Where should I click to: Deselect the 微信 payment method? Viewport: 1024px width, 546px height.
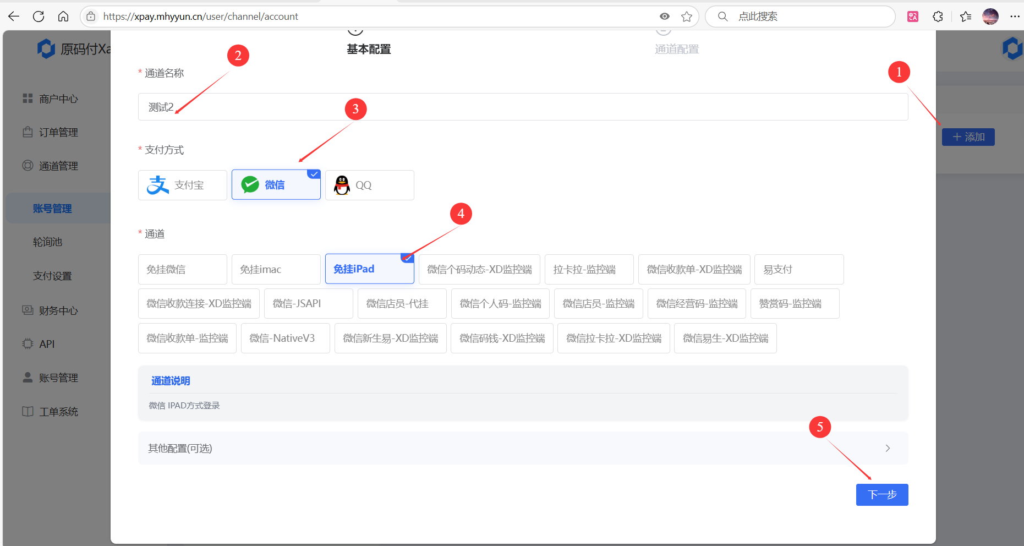[276, 184]
